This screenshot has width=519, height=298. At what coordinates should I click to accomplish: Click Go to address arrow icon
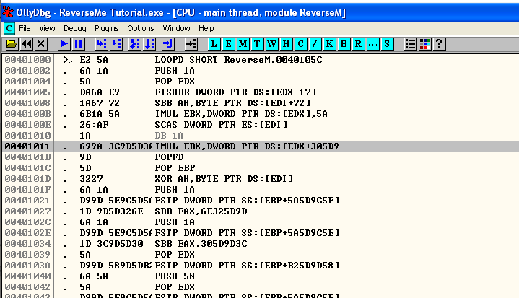click(191, 44)
